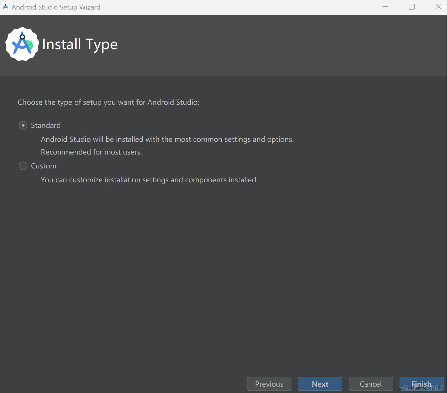The width and height of the screenshot is (447, 393).
Task: Close the Android Studio Setup Wizard
Action: click(438, 7)
